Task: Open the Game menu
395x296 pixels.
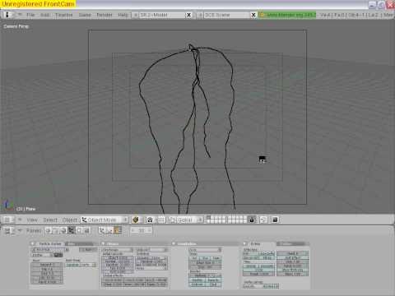Action: 85,15
